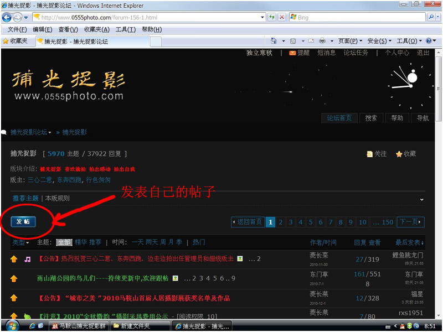Viewport: 443px width, 332px height.
Task: Open a new blank tab
Action: (156, 42)
